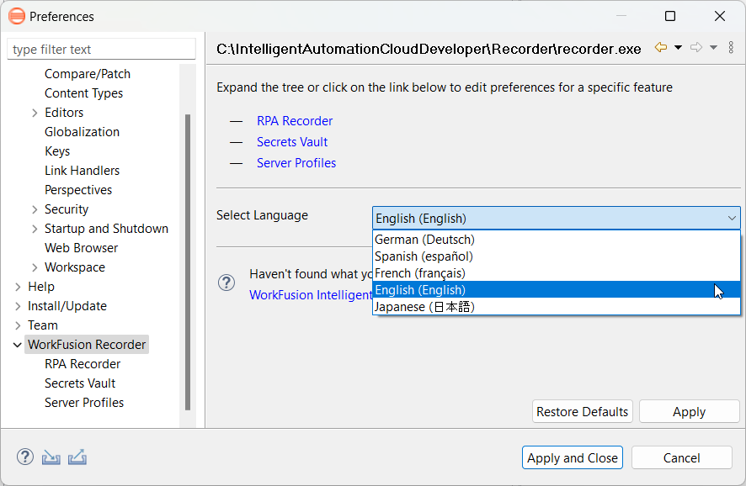Open the forward history dropdown arrow
The width and height of the screenshot is (746, 486).
pyautogui.click(x=714, y=48)
